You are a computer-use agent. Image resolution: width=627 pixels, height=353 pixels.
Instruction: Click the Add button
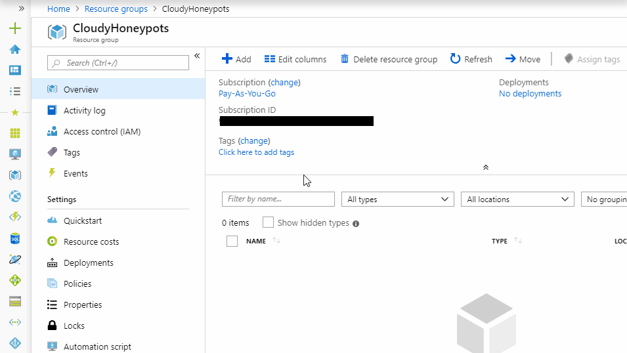(x=236, y=59)
